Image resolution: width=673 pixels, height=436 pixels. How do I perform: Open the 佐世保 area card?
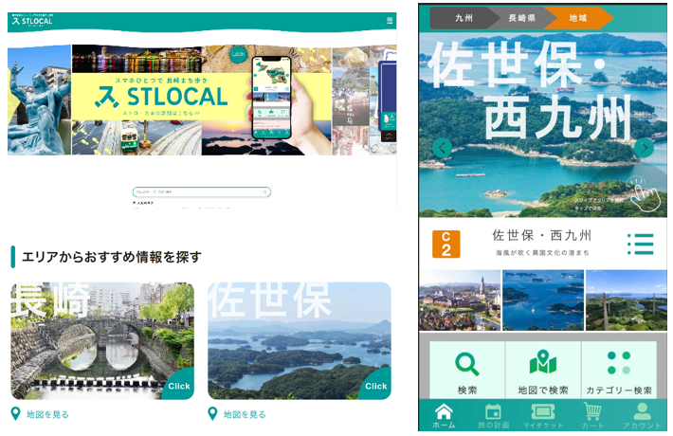[300, 340]
